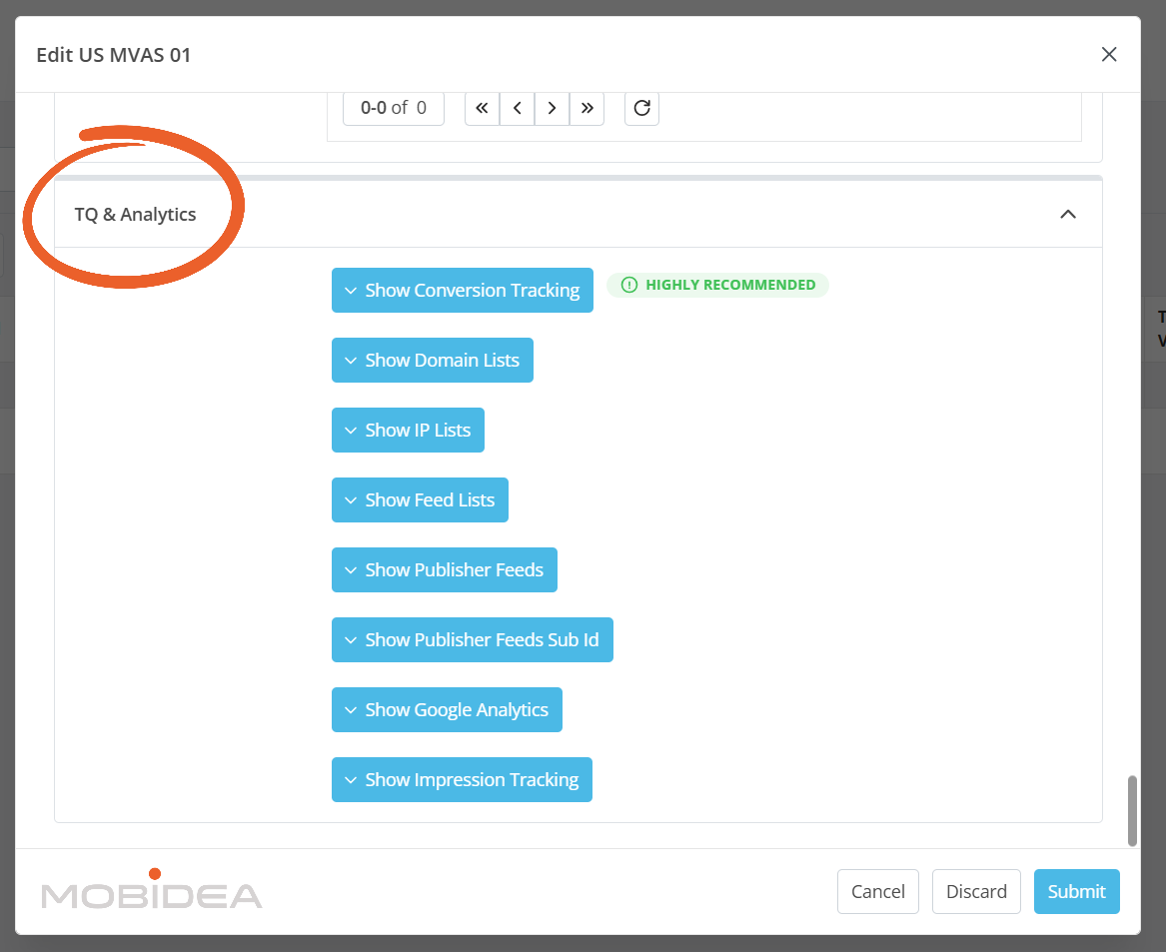Open Show Feed Lists section

pyautogui.click(x=420, y=499)
